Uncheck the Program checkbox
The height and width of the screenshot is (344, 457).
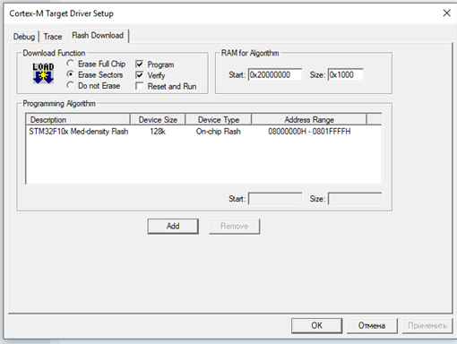139,64
